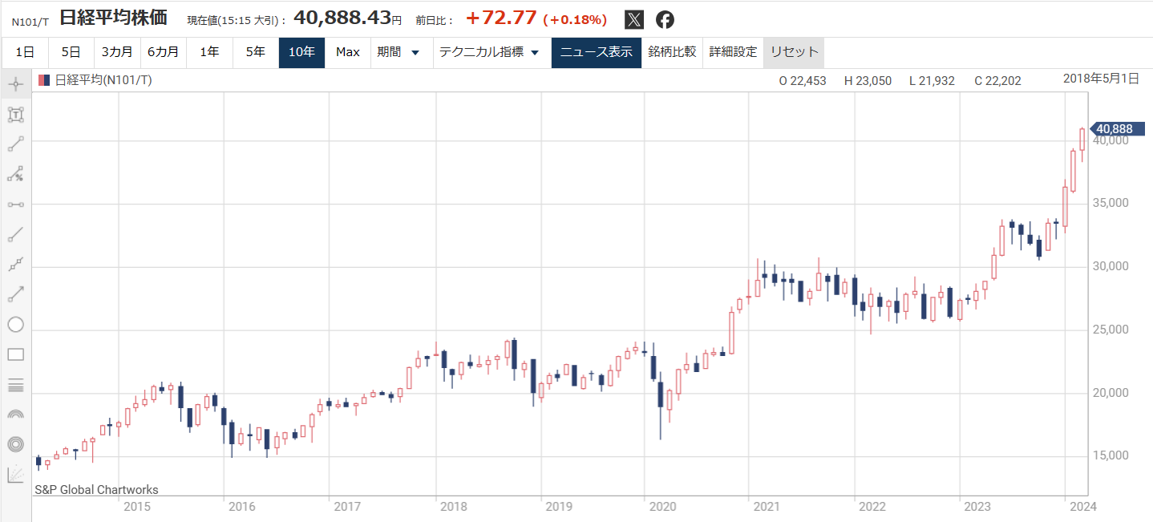Click the 40,888 current price label
1153x522 pixels.
tap(1114, 129)
